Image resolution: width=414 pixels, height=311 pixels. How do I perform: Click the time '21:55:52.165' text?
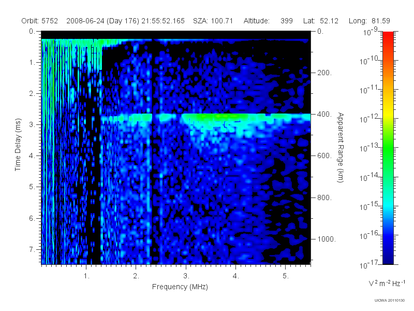163,21
